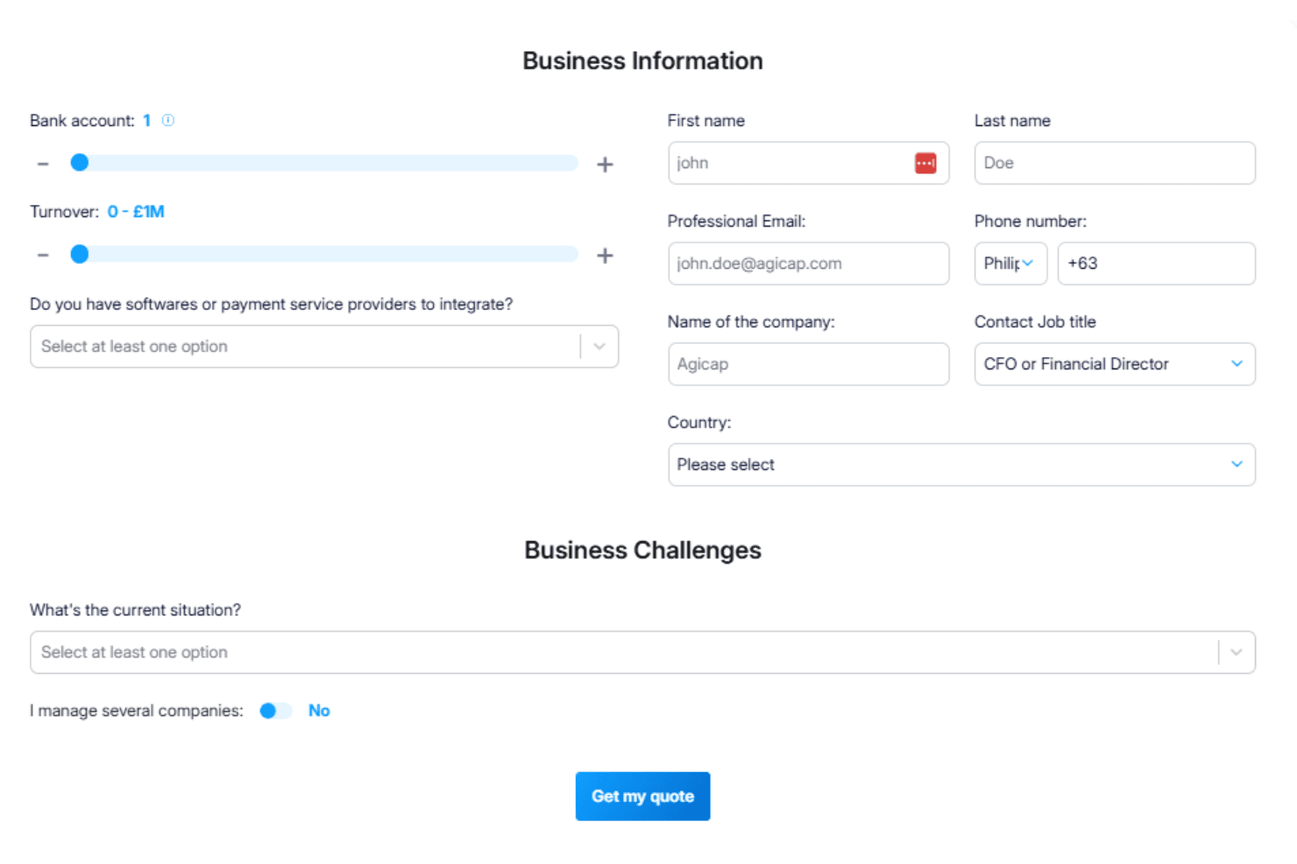Open the phone country code dropdown
Image resolution: width=1297 pixels, height=864 pixels.
pos(1010,263)
